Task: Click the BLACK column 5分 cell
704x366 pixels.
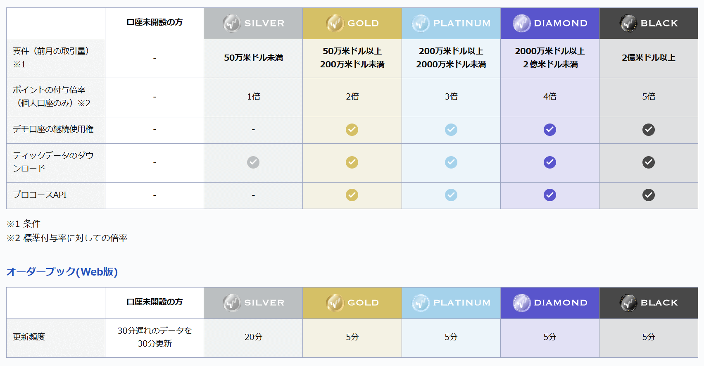Action: 649,337
